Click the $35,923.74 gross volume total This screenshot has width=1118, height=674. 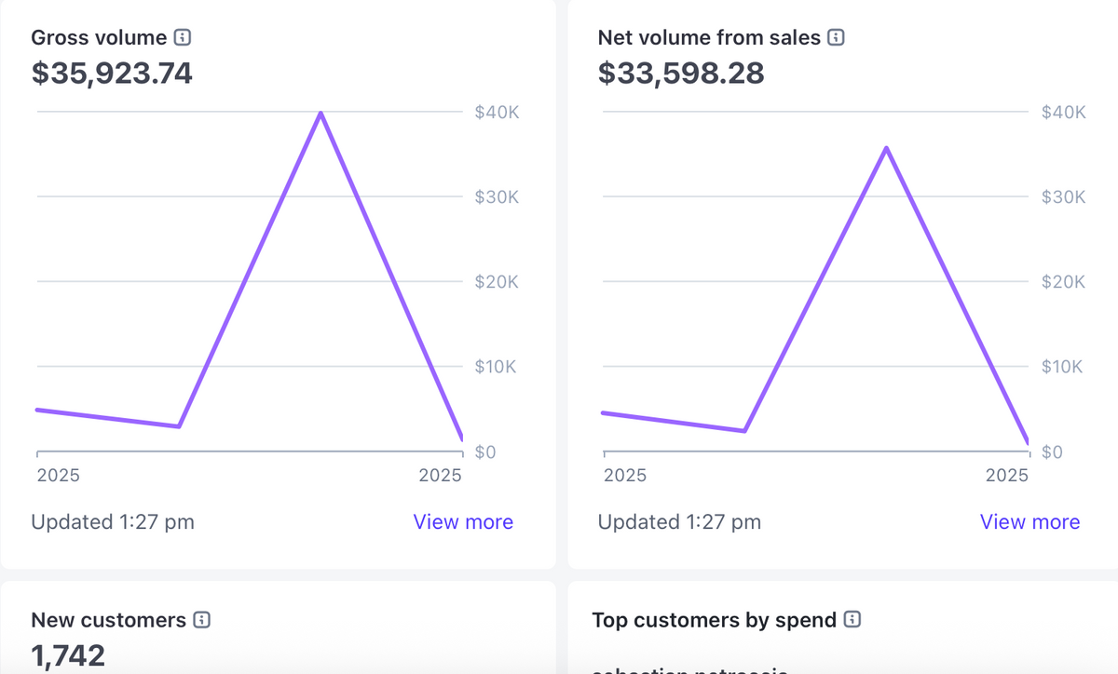click(112, 73)
